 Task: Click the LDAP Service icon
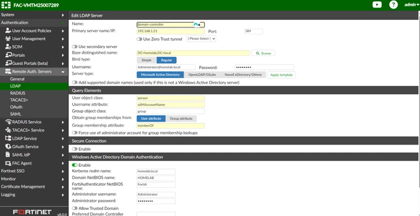8,138
